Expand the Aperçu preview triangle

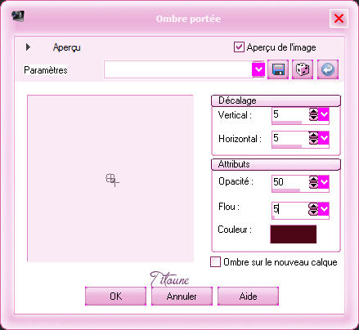click(x=28, y=47)
